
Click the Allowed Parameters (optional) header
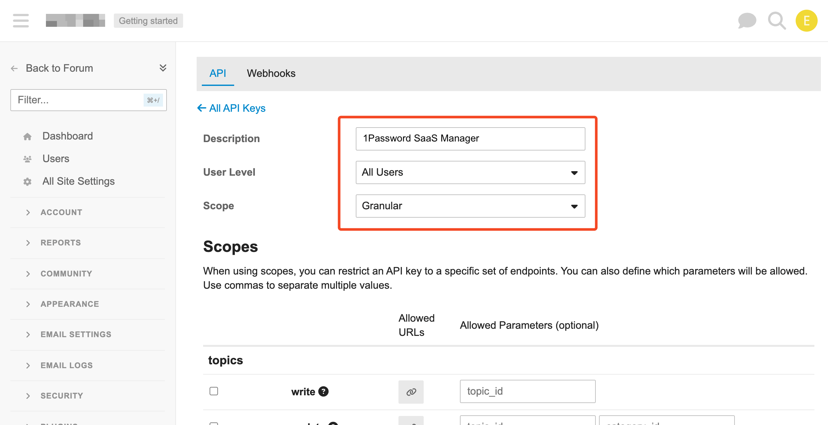[529, 326]
